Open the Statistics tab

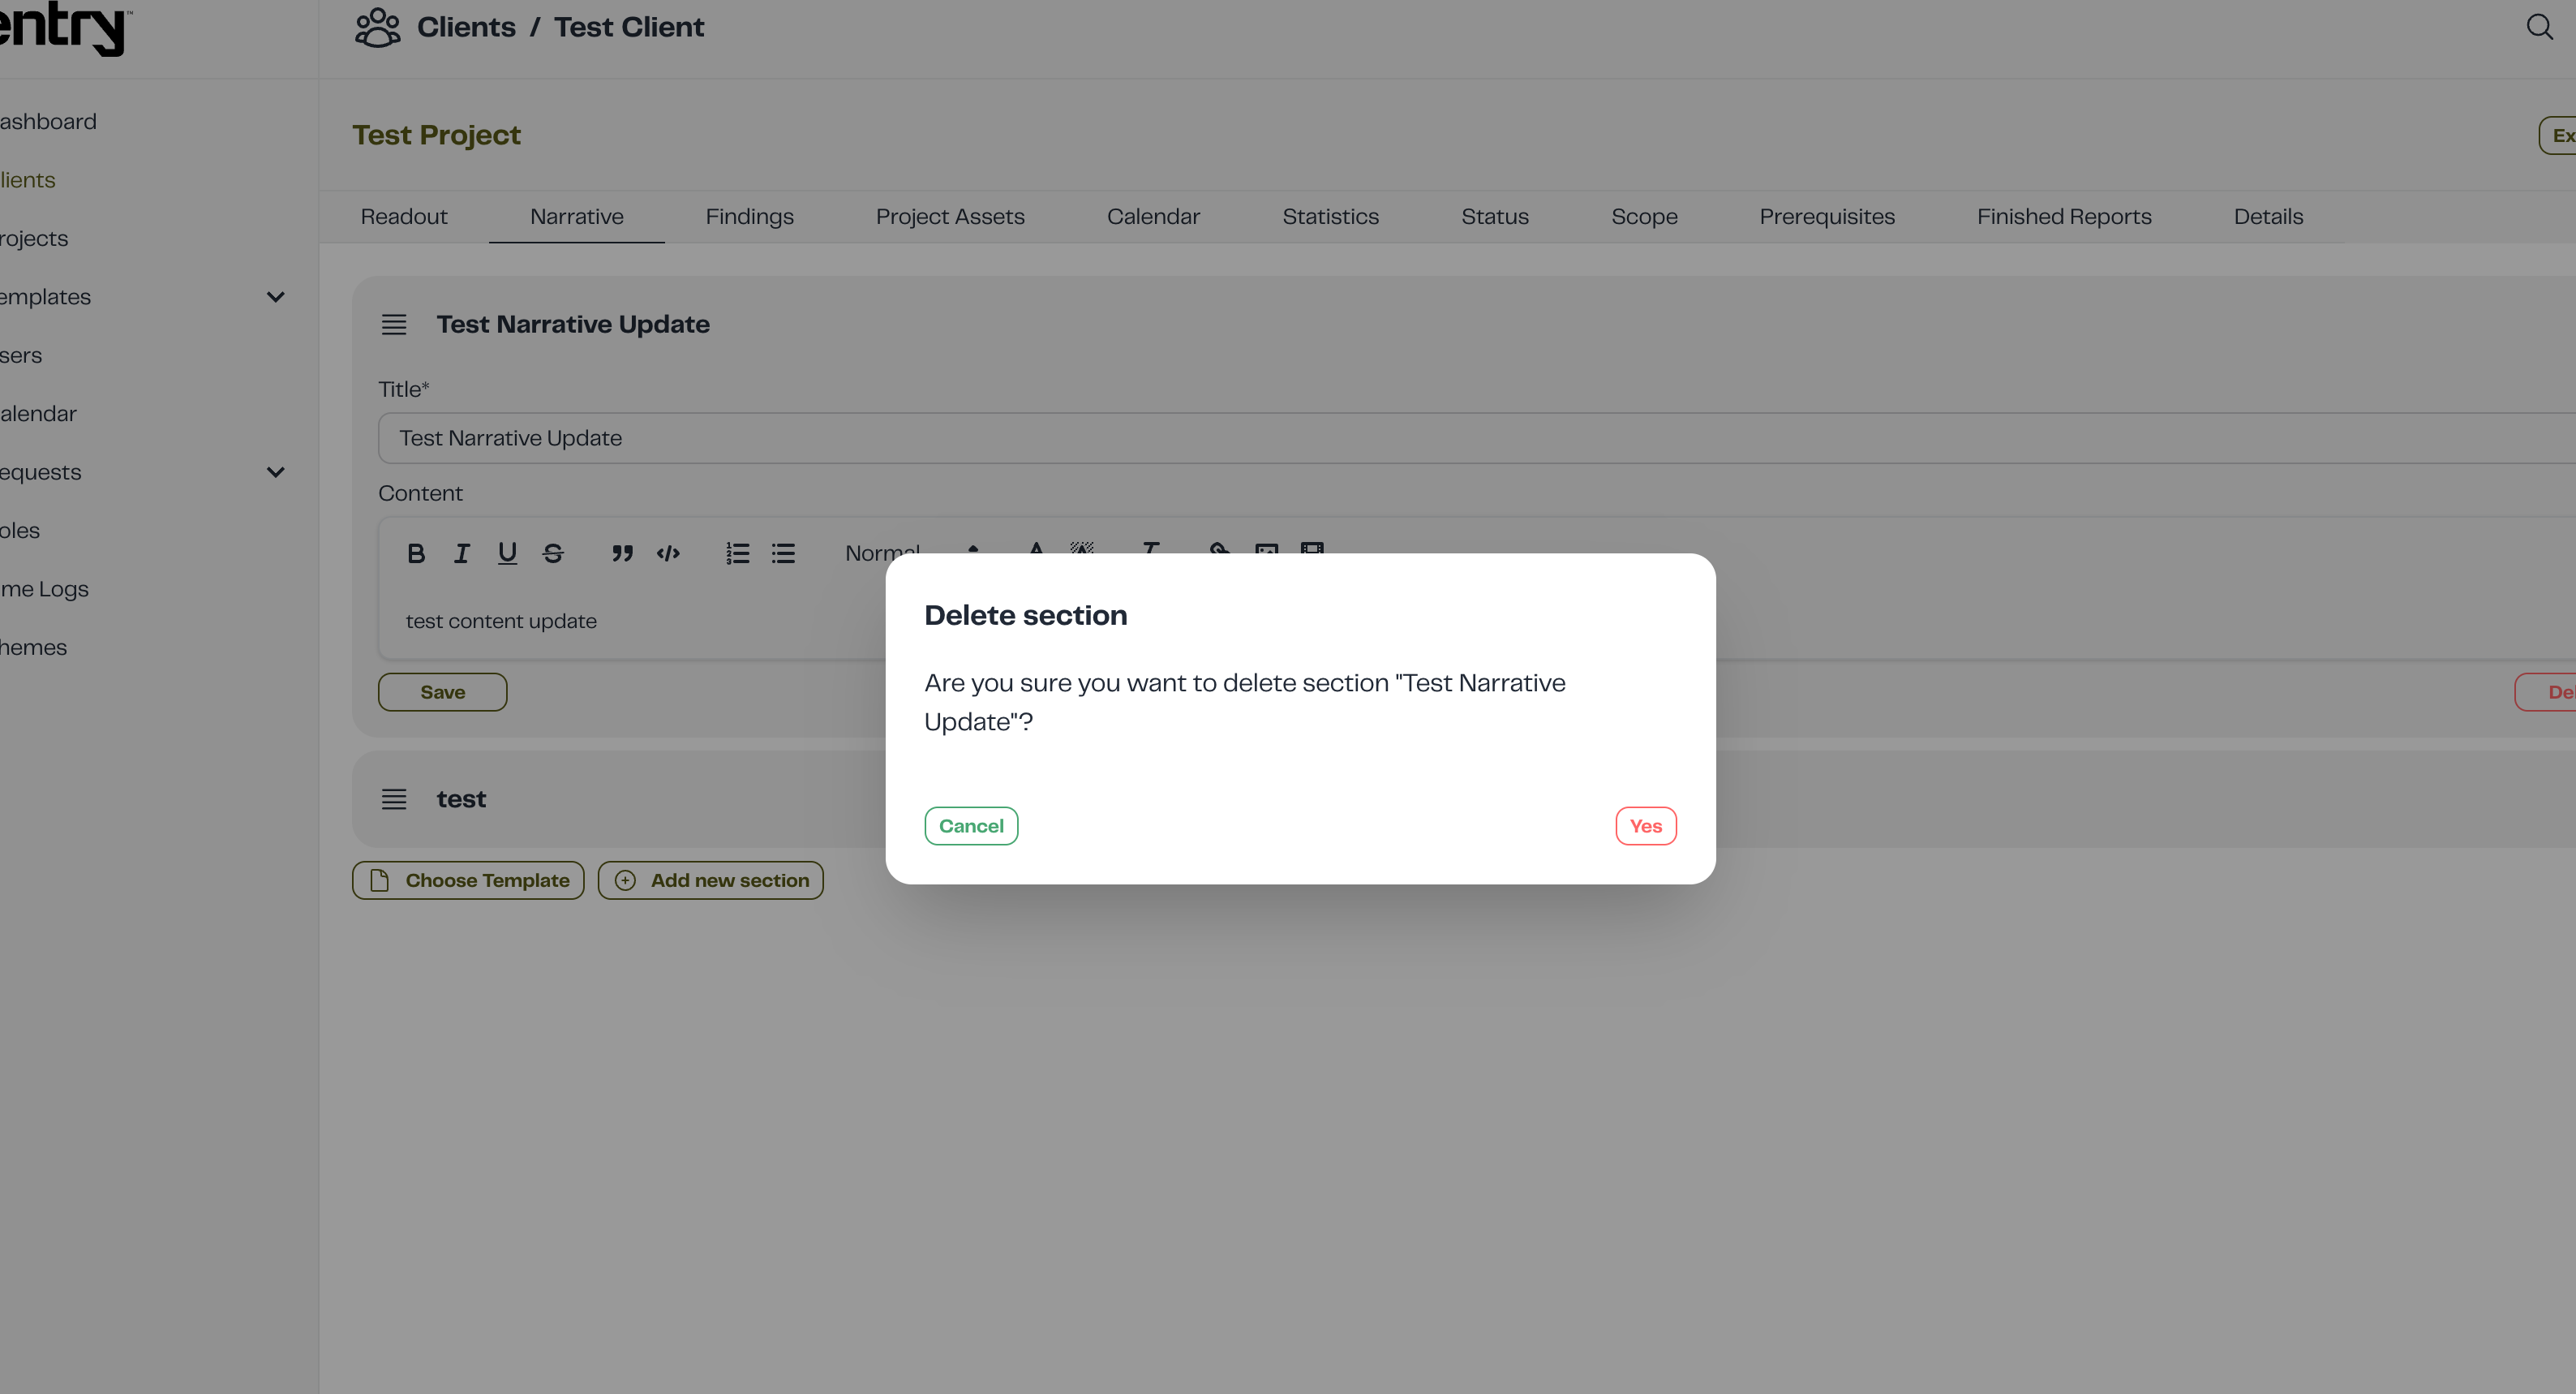(x=1330, y=216)
